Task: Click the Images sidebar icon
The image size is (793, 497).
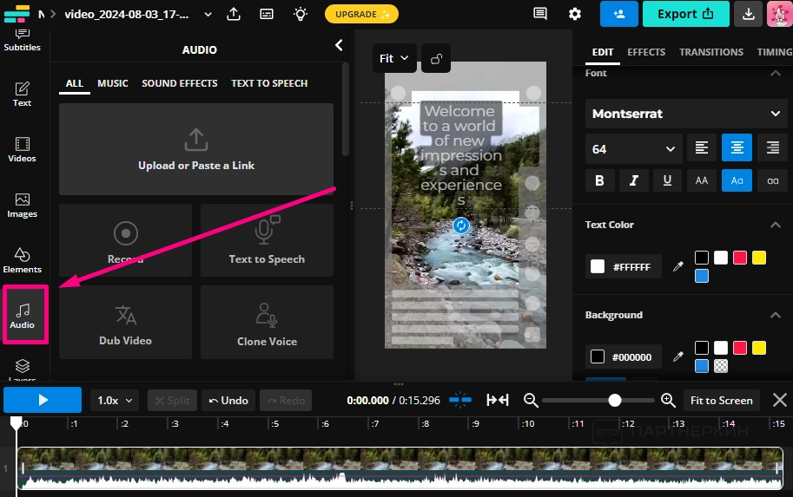Action: click(x=23, y=205)
